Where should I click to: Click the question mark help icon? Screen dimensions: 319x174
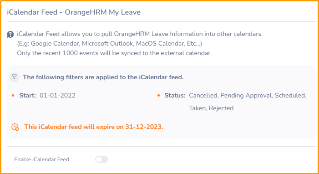point(10,35)
